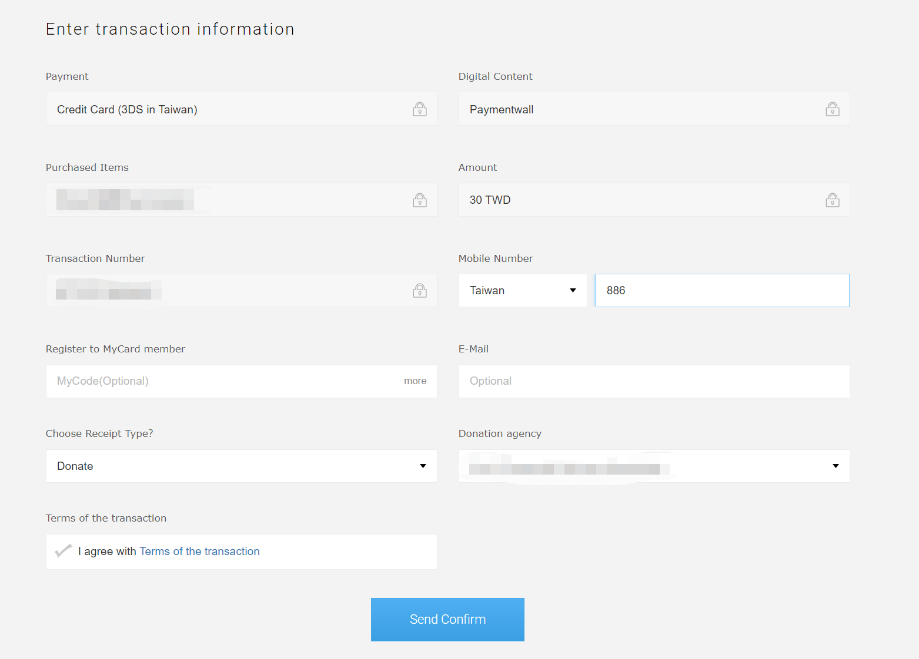Open the Terms of the transaction link
919x659 pixels.
pyautogui.click(x=199, y=552)
